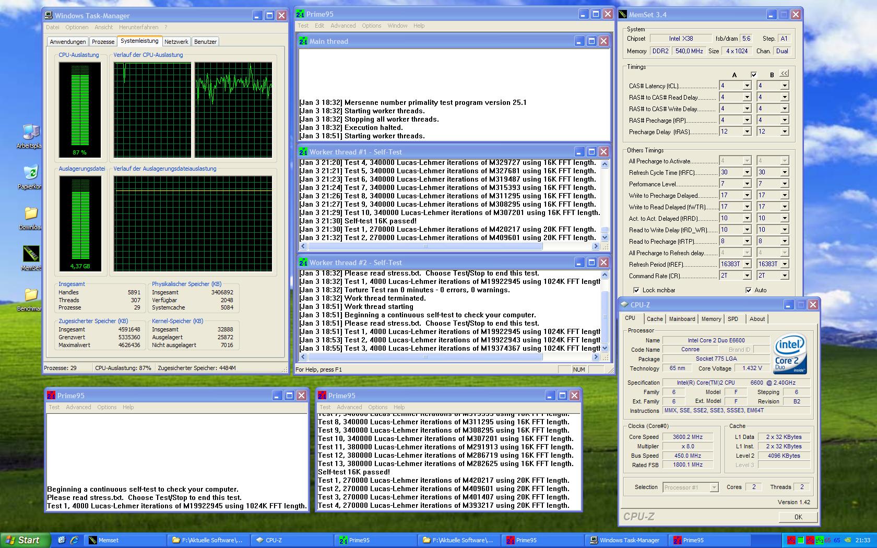Open the Window menu in main Prime95

(x=397, y=26)
